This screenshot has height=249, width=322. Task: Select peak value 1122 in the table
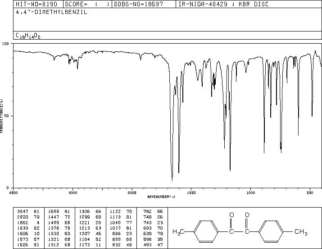click(115, 212)
